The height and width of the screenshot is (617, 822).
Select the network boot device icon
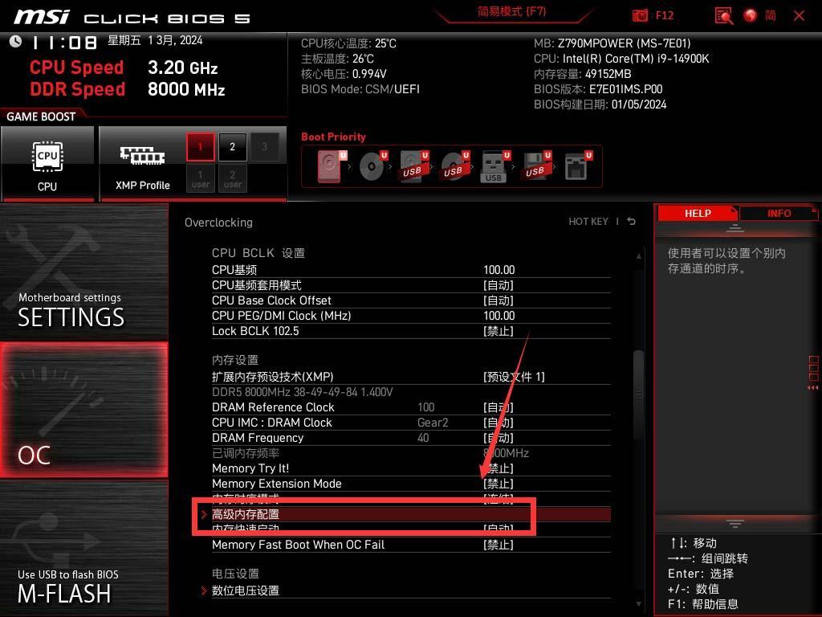click(578, 166)
